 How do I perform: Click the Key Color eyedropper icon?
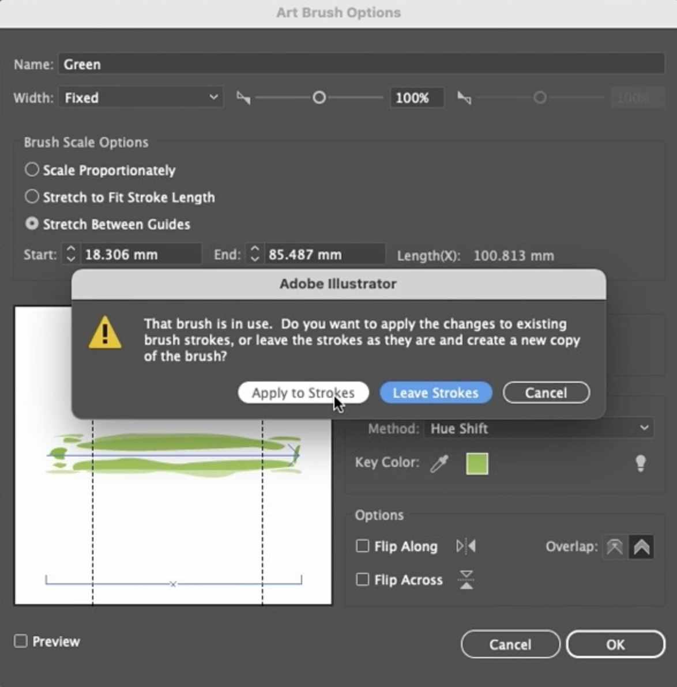439,463
